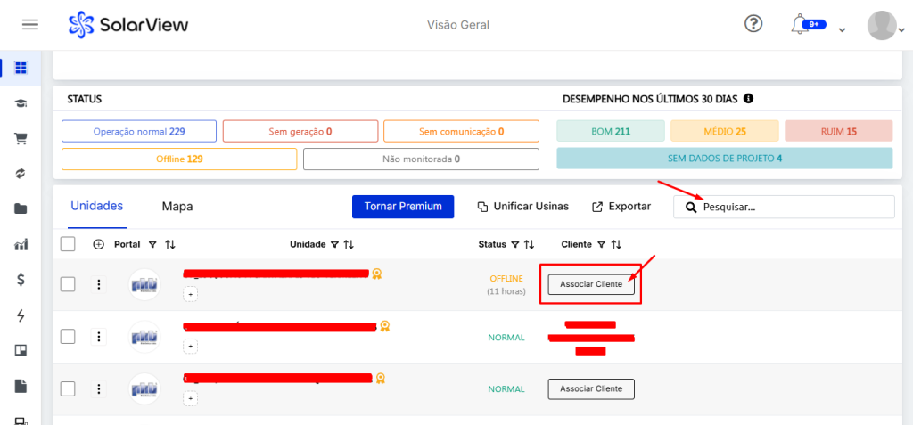Select the Unidades tab
This screenshot has height=425, width=913.
[96, 207]
